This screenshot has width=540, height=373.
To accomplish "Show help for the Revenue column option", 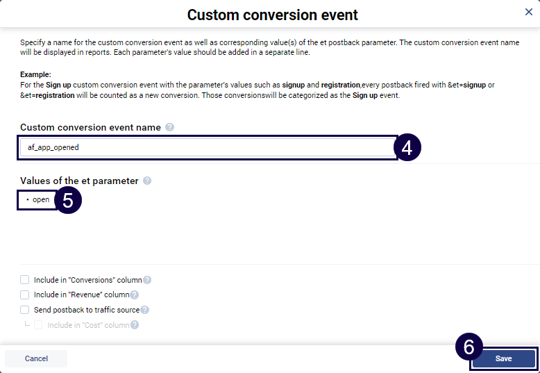I will click(x=135, y=295).
